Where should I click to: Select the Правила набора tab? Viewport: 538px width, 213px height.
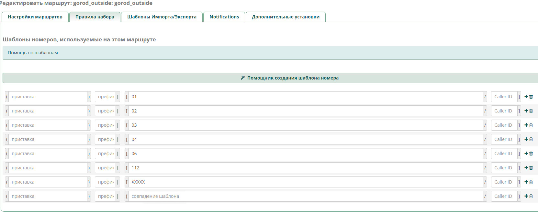pyautogui.click(x=95, y=17)
